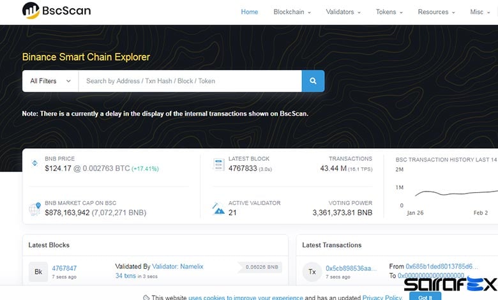The image size is (498, 300).
Task: Click the blue search magnifier button
Action: (313, 81)
